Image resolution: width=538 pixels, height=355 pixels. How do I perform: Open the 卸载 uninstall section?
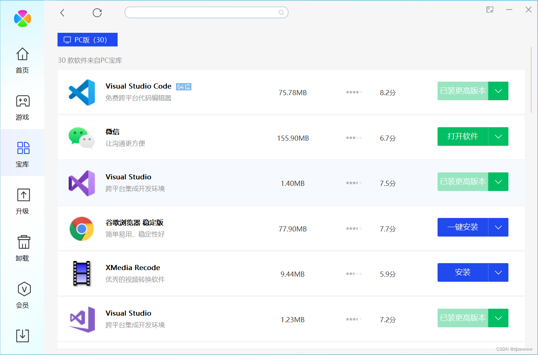[22, 249]
